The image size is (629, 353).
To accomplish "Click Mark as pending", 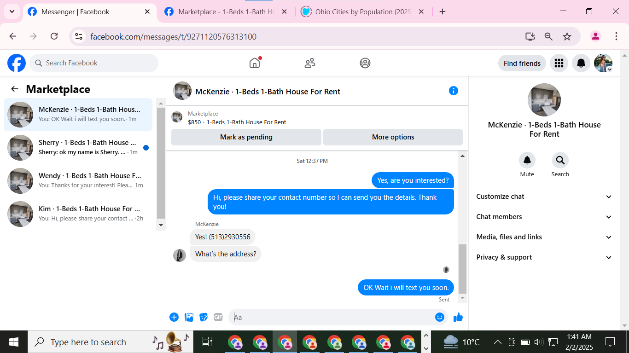I will (x=246, y=137).
